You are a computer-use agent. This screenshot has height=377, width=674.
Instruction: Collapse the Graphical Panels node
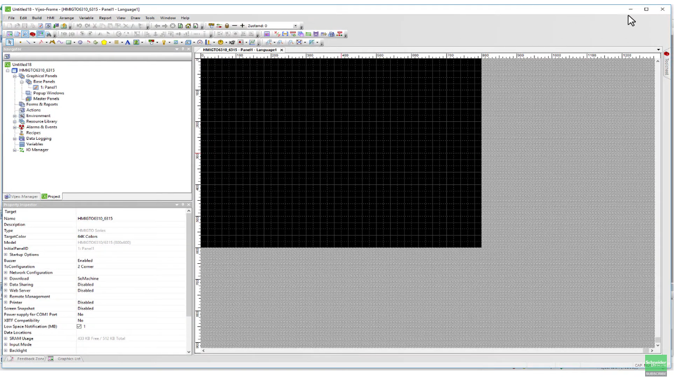click(15, 76)
